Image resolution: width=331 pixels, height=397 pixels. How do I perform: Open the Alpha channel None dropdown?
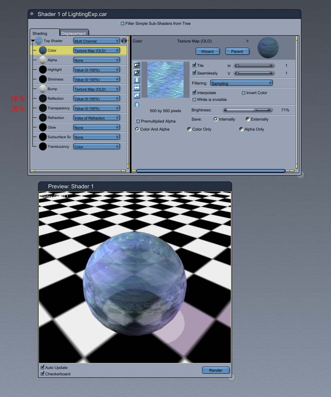click(97, 60)
